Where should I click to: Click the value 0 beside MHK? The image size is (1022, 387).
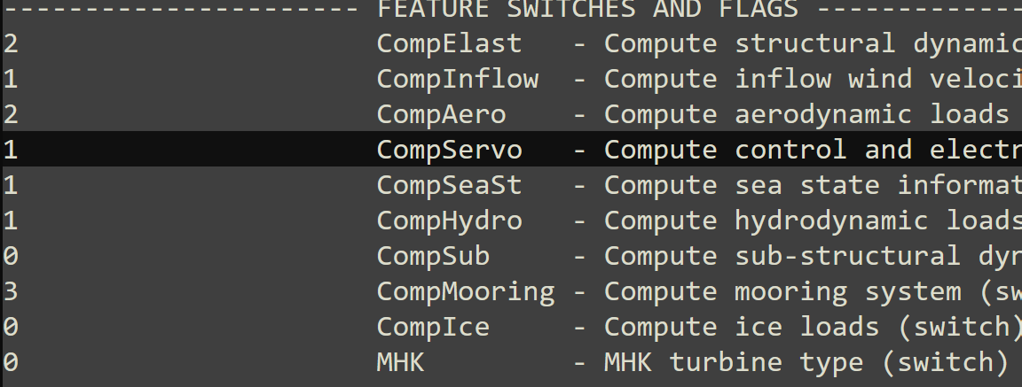click(x=10, y=362)
